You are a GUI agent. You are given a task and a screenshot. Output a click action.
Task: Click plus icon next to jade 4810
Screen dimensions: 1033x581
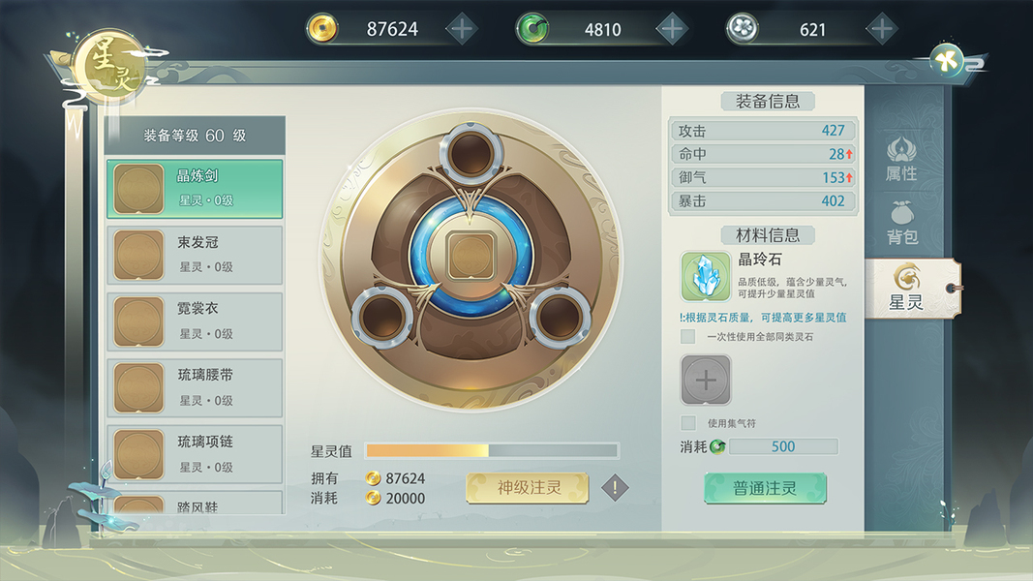coord(672,29)
